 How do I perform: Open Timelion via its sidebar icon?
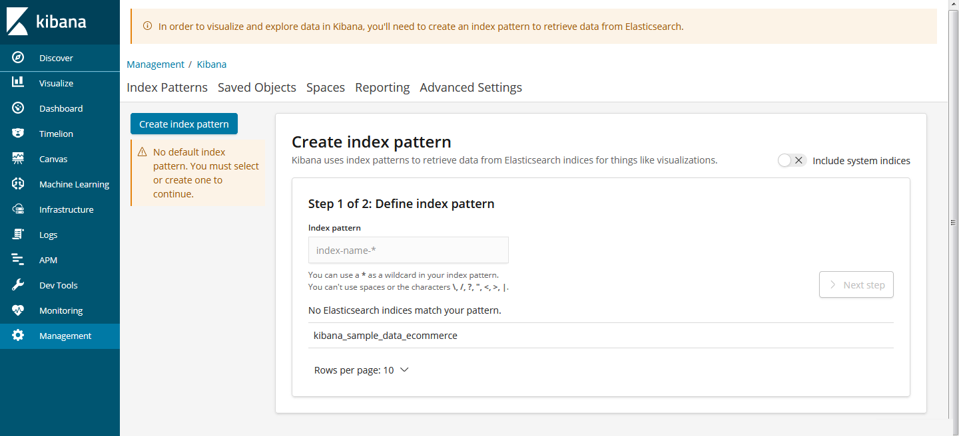18,133
